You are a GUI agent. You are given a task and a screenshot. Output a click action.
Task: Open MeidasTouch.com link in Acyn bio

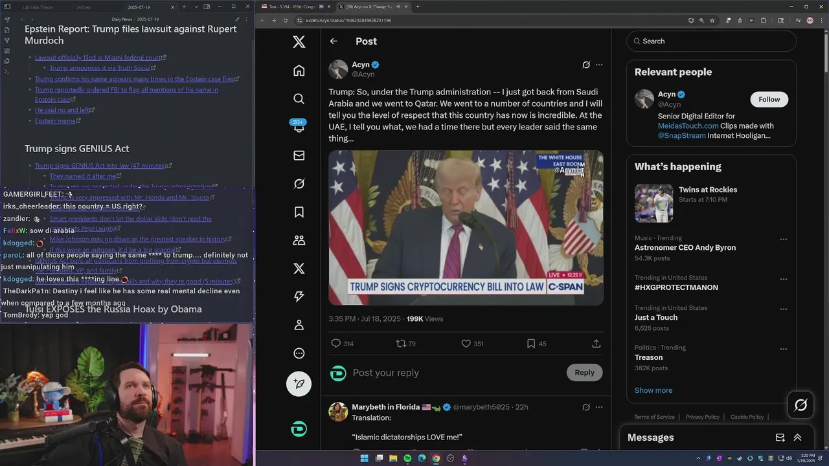coord(688,126)
